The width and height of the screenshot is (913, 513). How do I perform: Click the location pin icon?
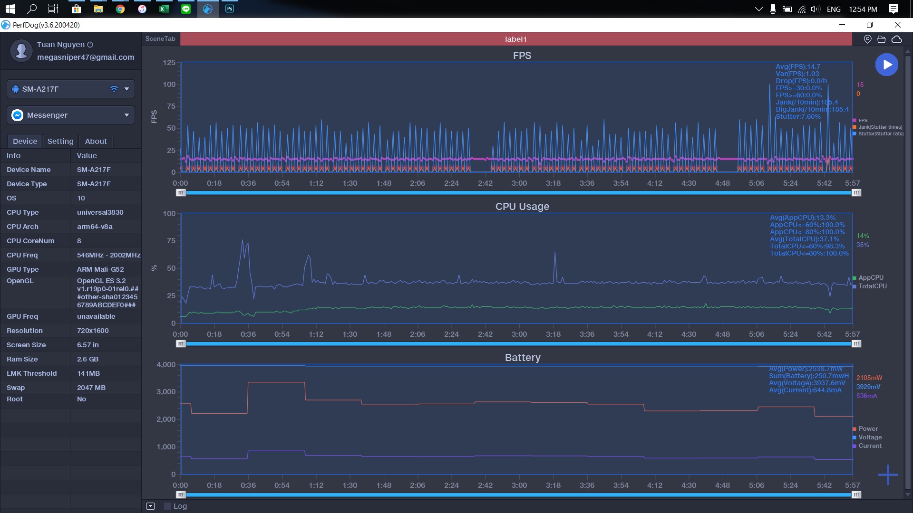tap(867, 39)
